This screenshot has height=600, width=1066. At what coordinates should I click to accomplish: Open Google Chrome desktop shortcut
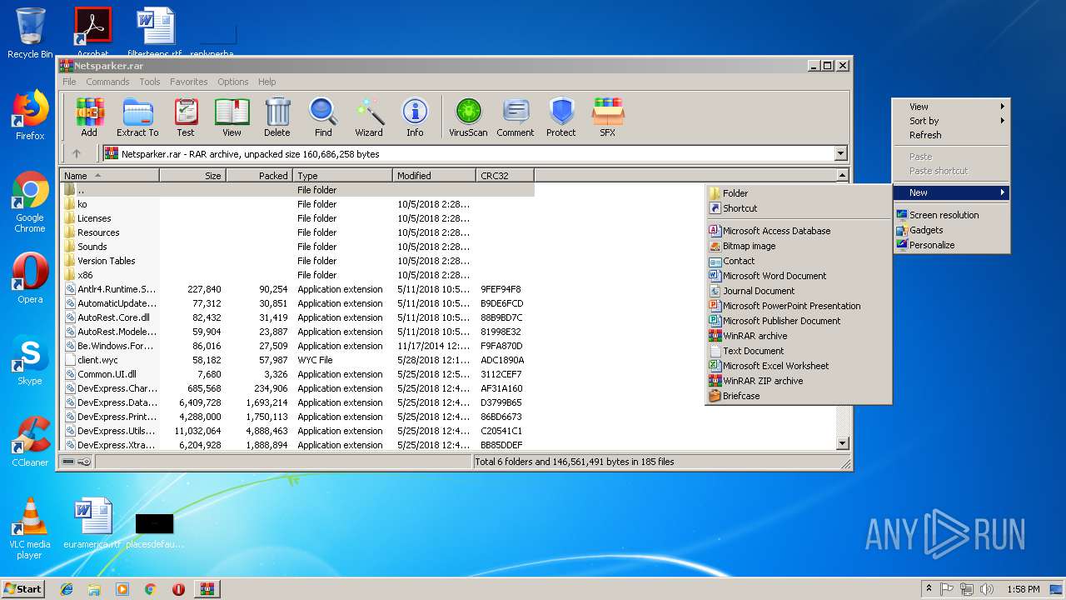tap(30, 202)
